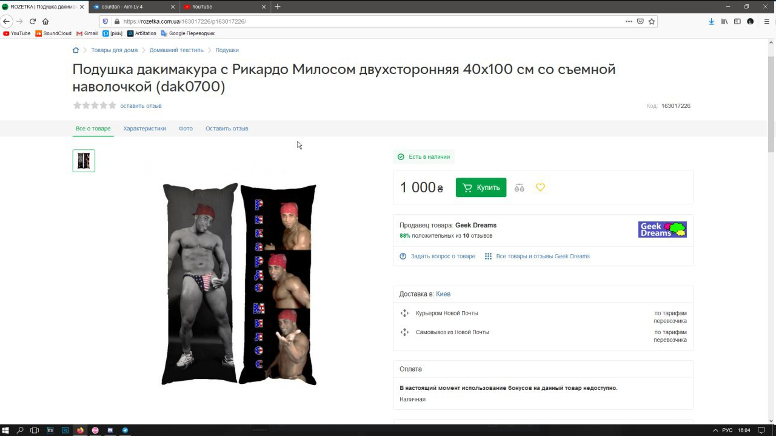Go to Rozetka home breadcrumb icon
Image resolution: width=776 pixels, height=436 pixels.
click(76, 50)
